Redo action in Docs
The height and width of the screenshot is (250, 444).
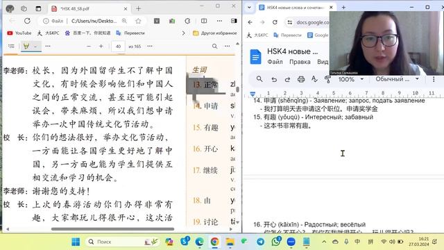coord(287,79)
